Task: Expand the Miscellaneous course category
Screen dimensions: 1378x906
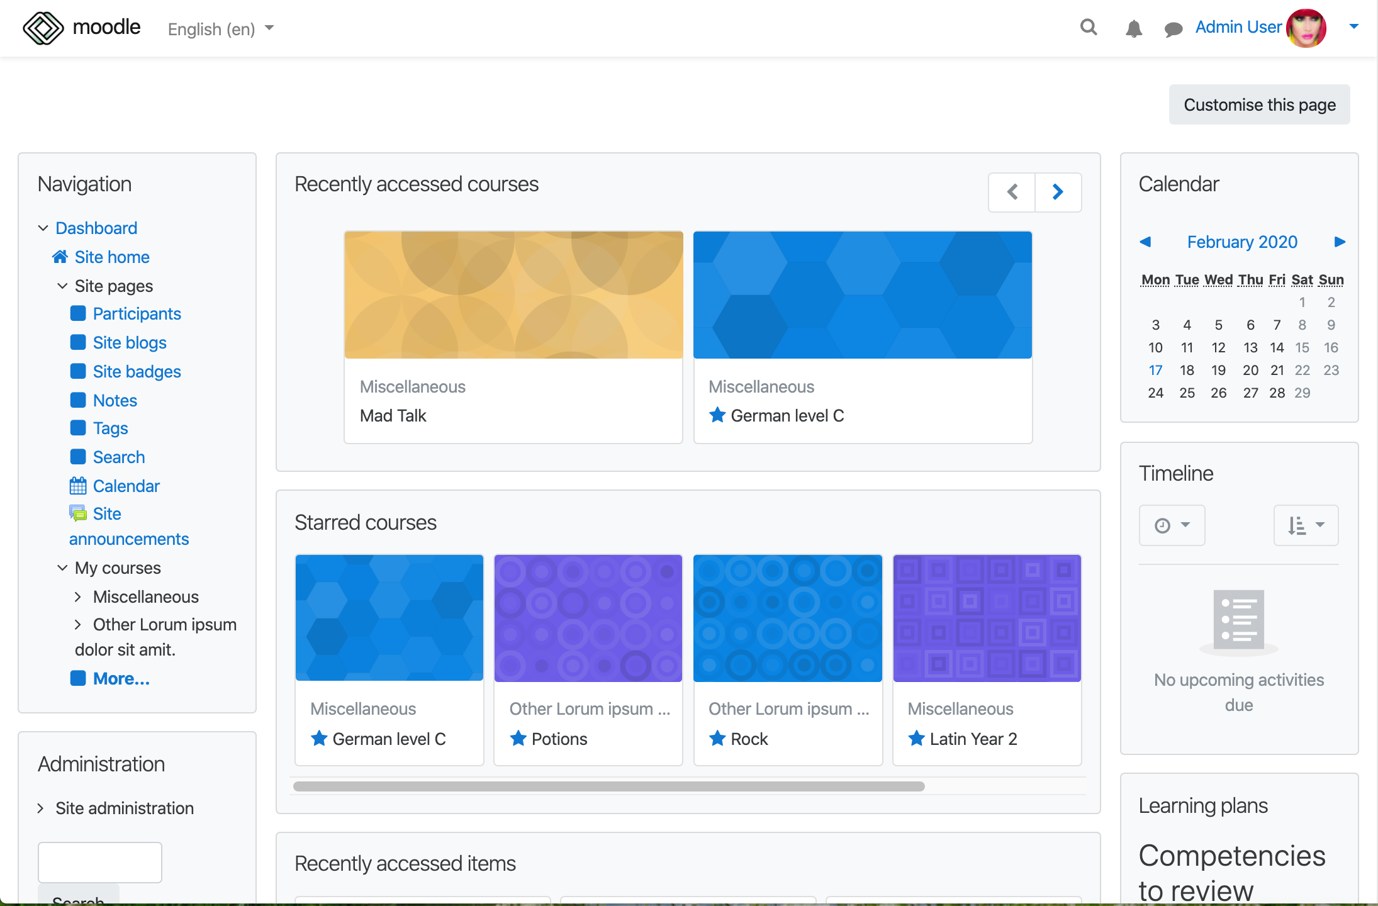Action: click(78, 596)
